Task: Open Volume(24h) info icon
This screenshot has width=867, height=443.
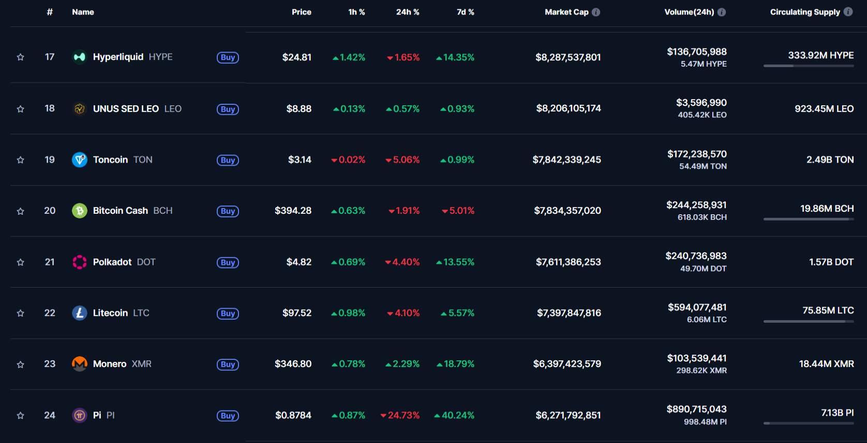Action: point(722,12)
